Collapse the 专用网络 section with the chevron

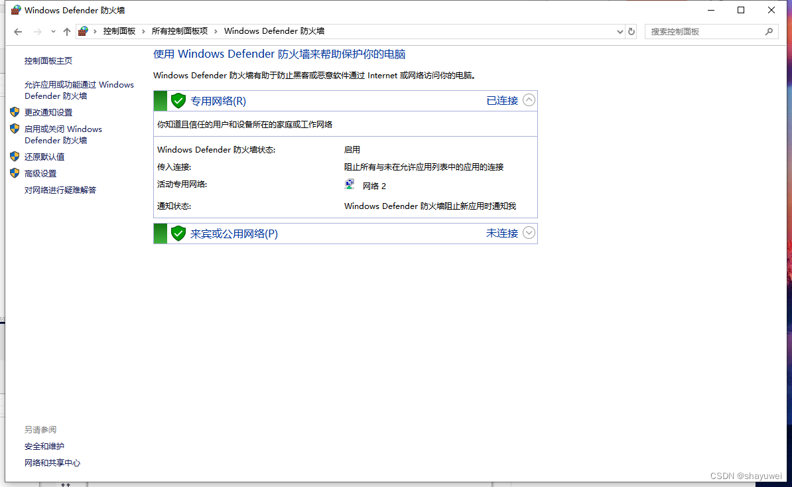529,100
